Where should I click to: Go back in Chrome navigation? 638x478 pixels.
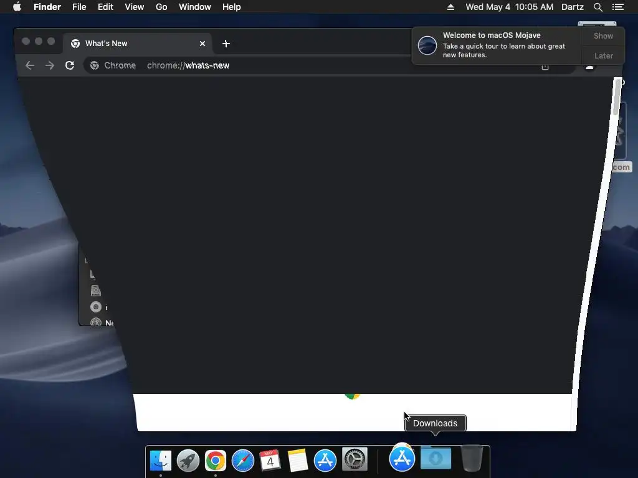point(30,65)
